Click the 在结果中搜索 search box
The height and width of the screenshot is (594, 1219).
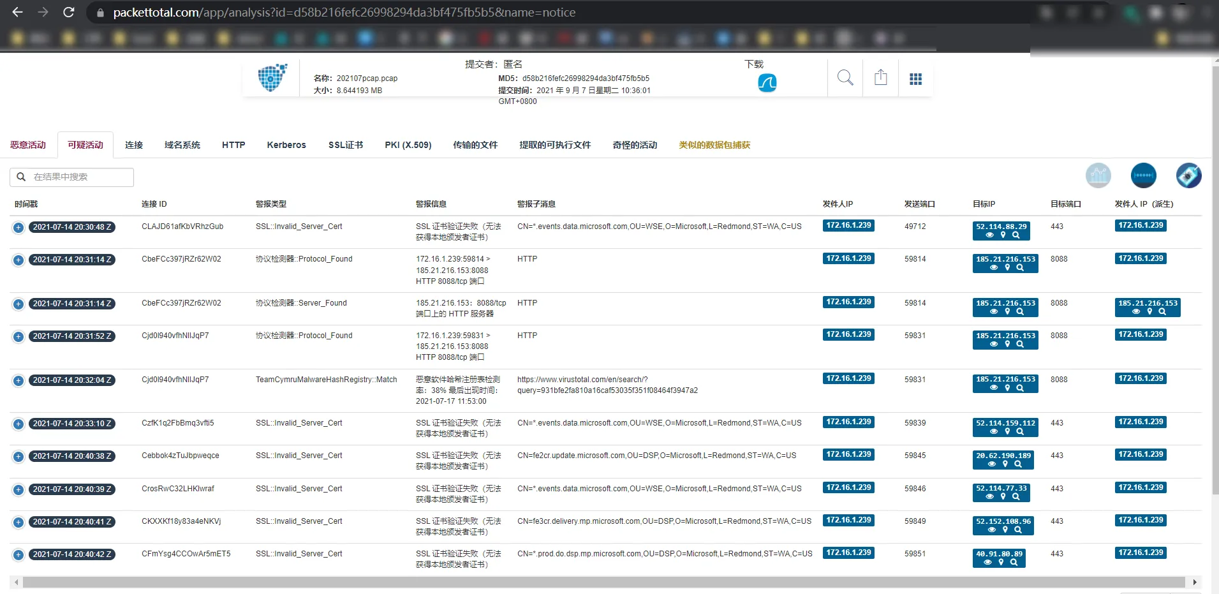71,177
